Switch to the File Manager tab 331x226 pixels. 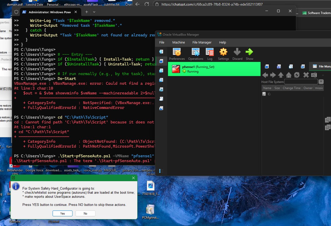point(321,66)
